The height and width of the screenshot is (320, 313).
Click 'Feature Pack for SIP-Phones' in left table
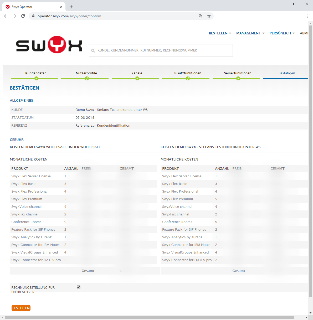[x=33, y=230]
